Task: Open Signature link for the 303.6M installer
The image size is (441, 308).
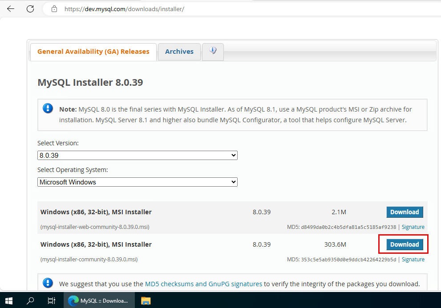Action: coord(413,260)
